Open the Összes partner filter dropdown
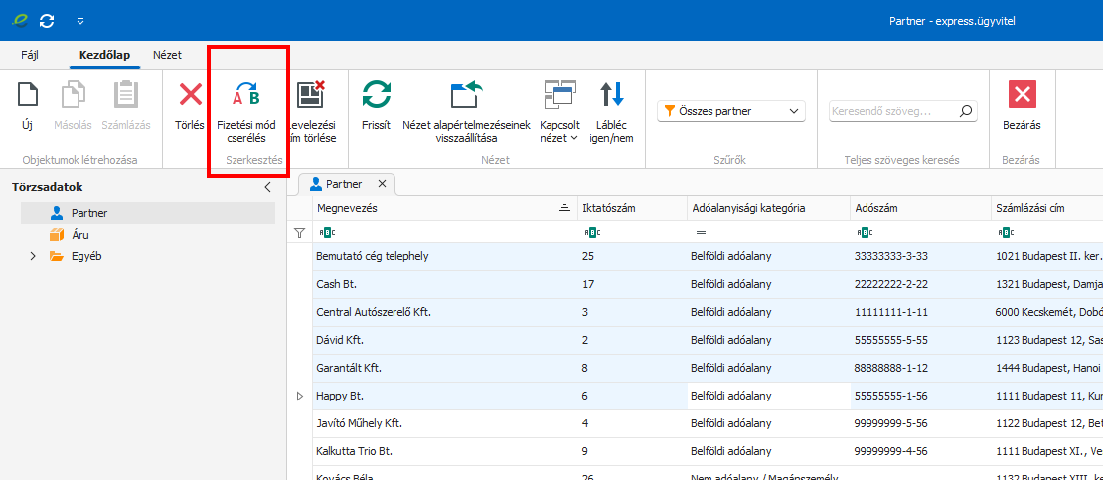Image resolution: width=1103 pixels, height=480 pixels. point(731,111)
